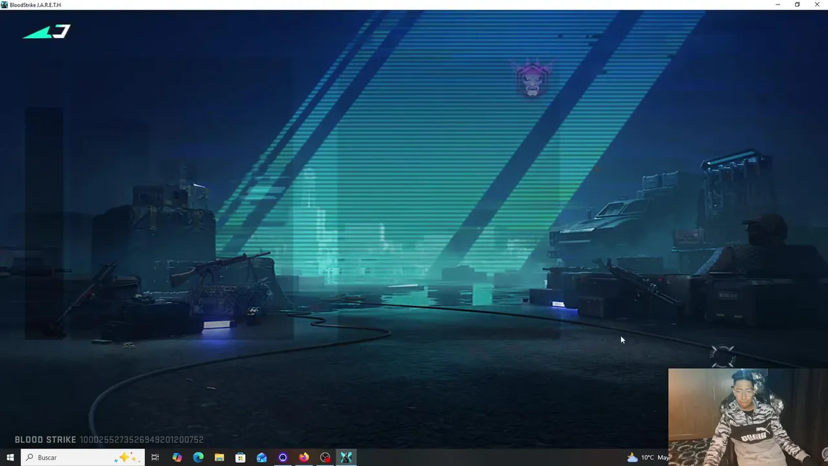Viewport: 828px width, 466px height.
Task: Click the webcam overlay thumbnail
Action: [x=748, y=417]
